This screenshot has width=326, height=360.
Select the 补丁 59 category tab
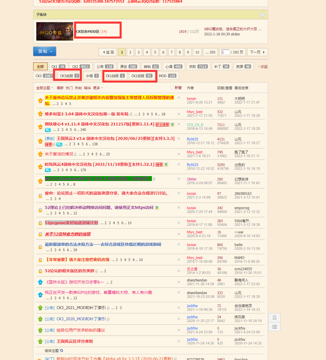[222, 66]
